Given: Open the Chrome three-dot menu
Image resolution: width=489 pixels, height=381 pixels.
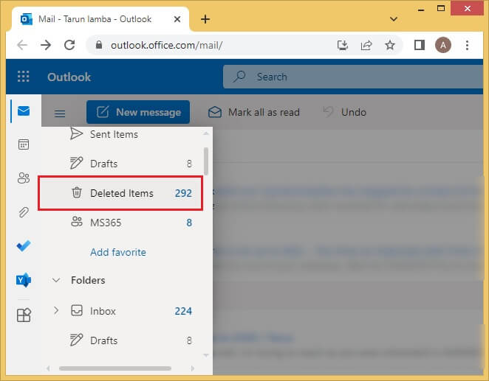Looking at the screenshot, I should pos(467,46).
